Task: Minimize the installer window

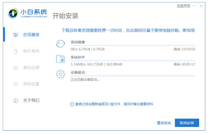Action: coord(194,6)
